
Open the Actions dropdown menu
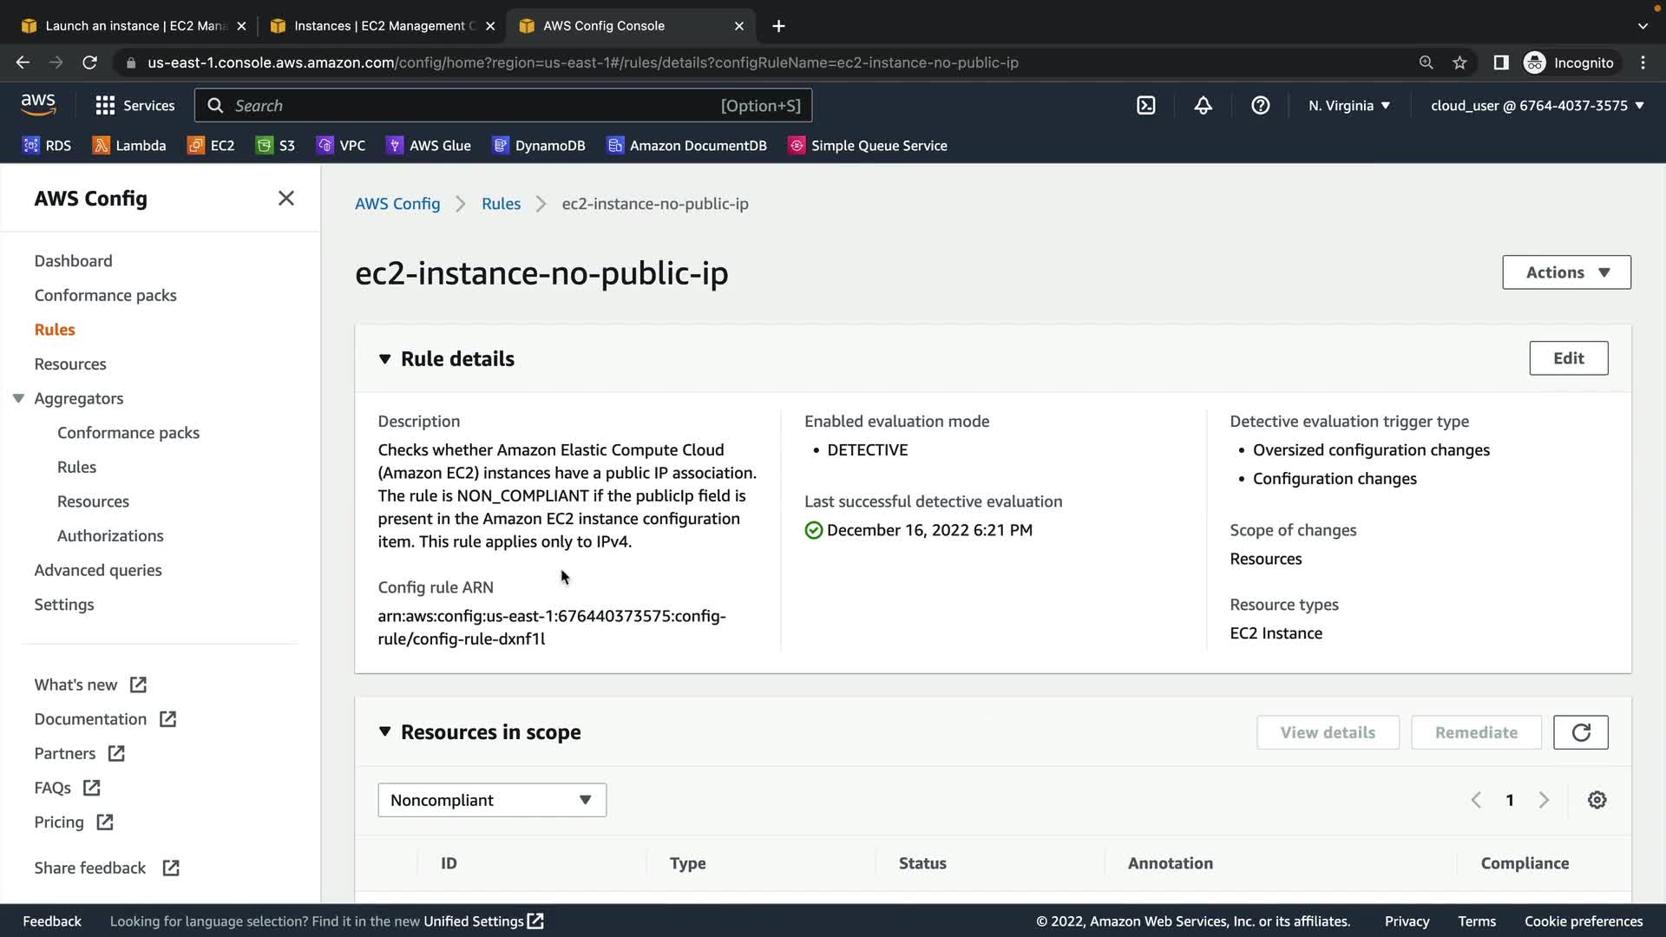pyautogui.click(x=1566, y=272)
